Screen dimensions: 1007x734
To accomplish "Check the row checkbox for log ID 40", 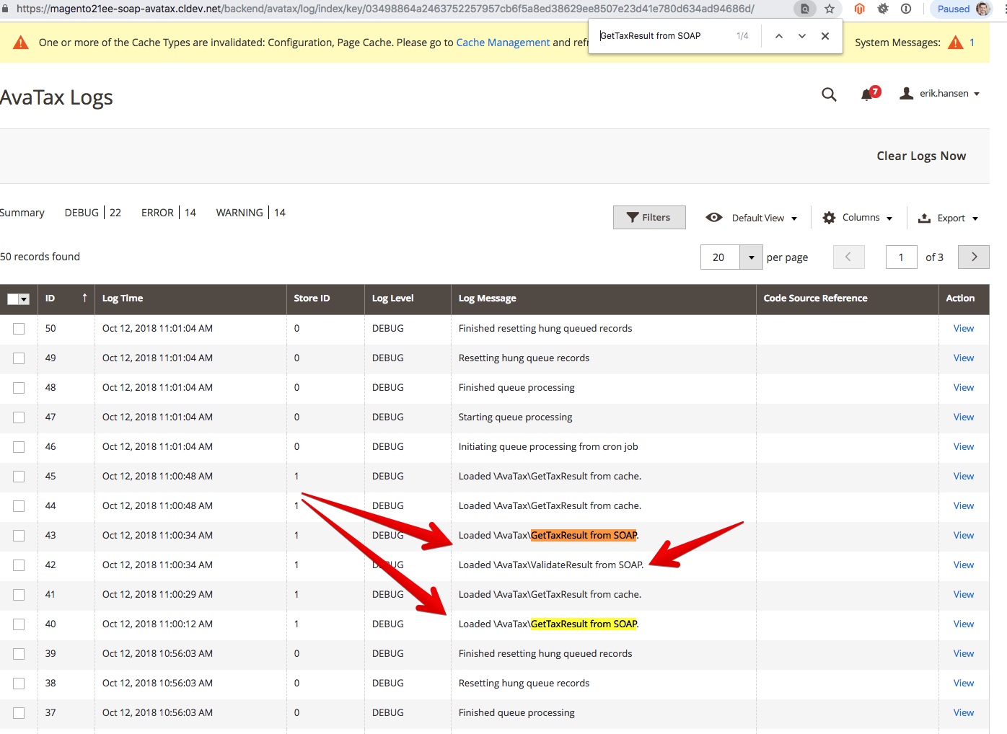I will pyautogui.click(x=19, y=624).
